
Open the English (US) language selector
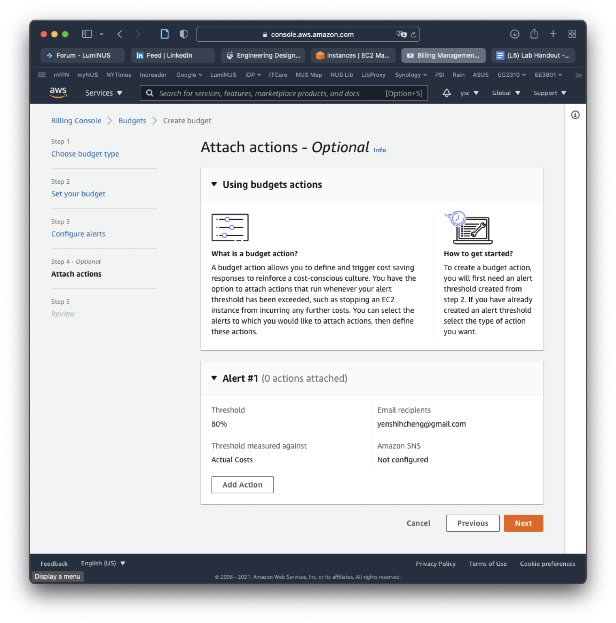coord(103,563)
